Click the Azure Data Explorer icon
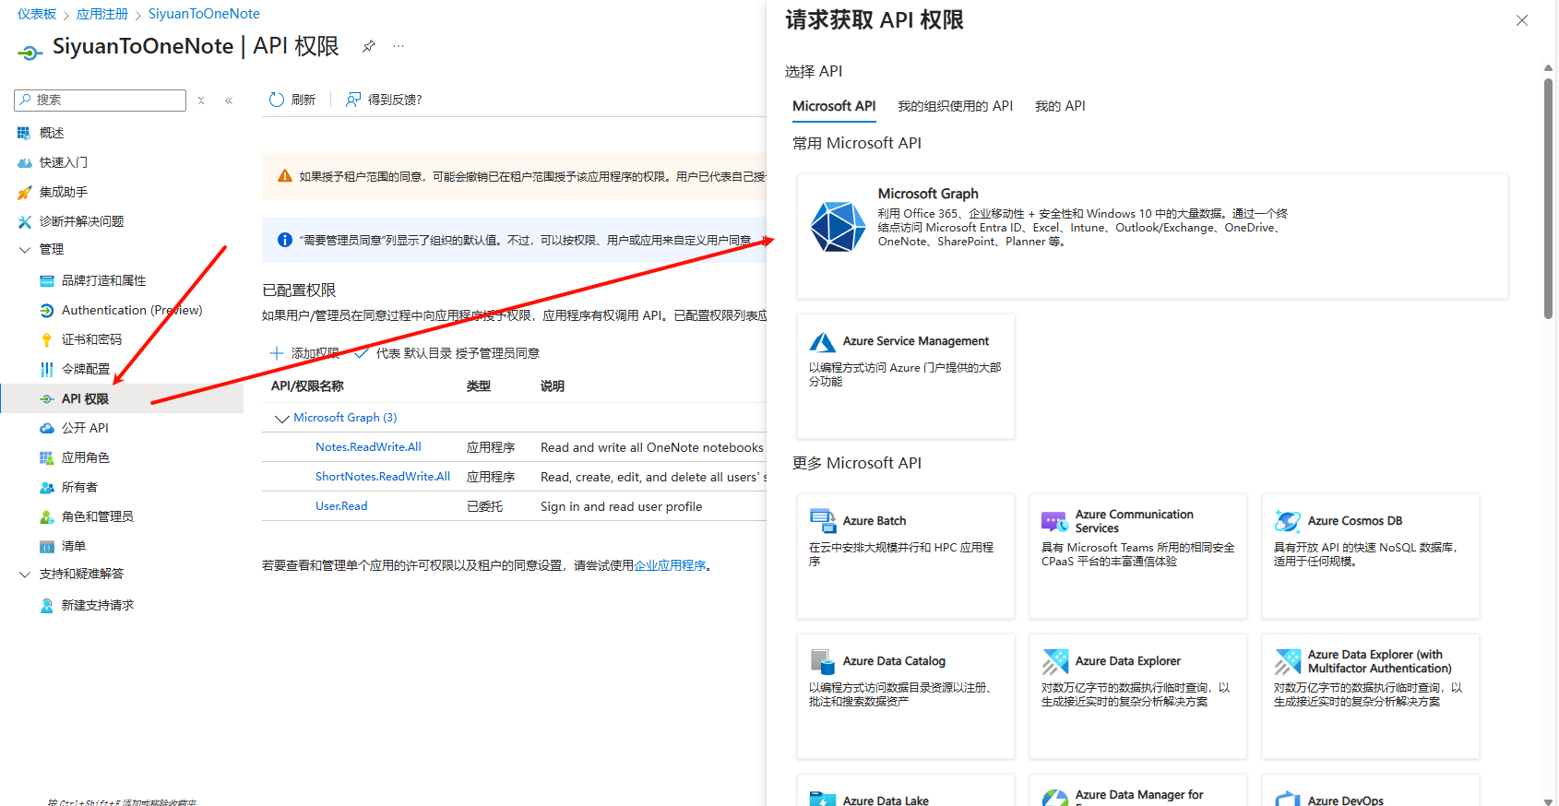This screenshot has width=1559, height=806. click(1054, 661)
